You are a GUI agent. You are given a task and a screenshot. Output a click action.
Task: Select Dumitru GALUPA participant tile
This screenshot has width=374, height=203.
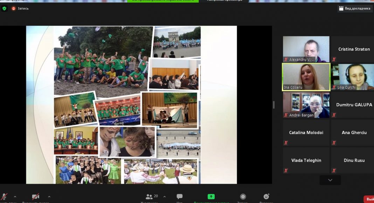(x=353, y=105)
